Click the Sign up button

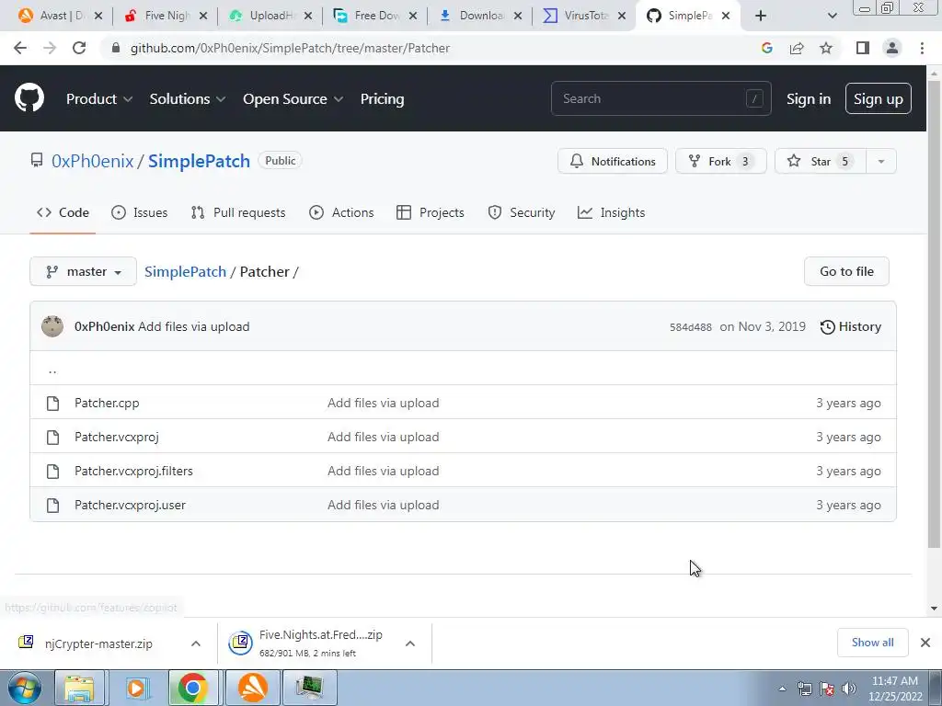pyautogui.click(x=879, y=98)
